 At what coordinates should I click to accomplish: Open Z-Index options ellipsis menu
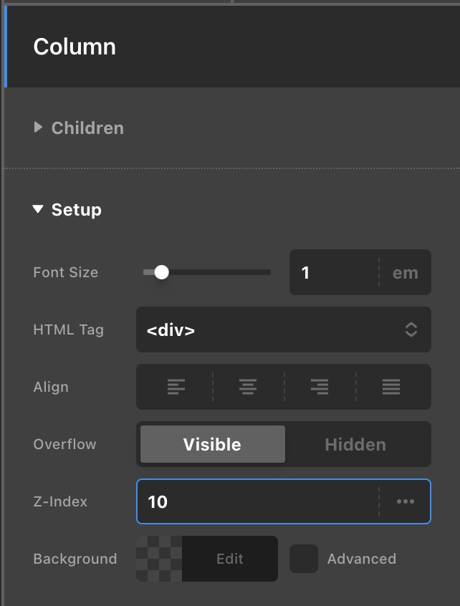[406, 501]
